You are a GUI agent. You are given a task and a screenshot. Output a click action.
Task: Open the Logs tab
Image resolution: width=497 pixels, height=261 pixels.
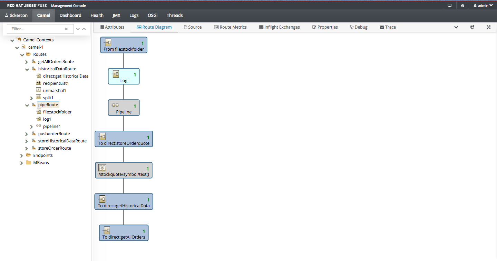(134, 15)
